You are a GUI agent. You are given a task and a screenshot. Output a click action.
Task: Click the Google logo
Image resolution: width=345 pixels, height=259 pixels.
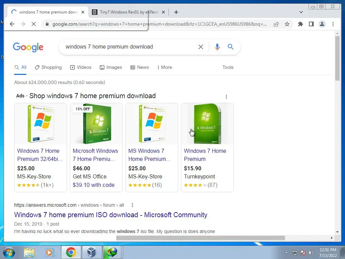click(x=28, y=47)
